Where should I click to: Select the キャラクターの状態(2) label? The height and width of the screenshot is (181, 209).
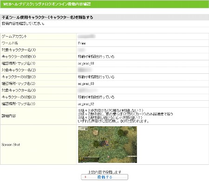19,77
